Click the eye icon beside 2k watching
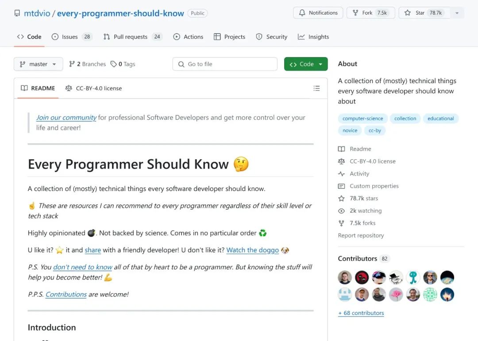This screenshot has width=478, height=341. [341, 211]
